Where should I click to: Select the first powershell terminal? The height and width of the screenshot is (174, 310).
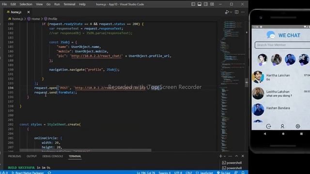tap(232, 163)
